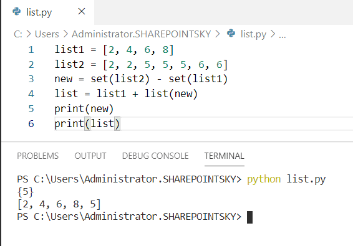Viewport: 353px width, 246px height.
Task: Open the DEBUG CONSOLE panel tab
Action: click(155, 156)
